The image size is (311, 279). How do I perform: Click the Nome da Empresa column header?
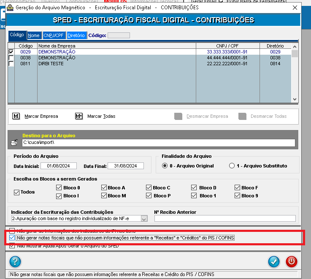tap(116, 46)
